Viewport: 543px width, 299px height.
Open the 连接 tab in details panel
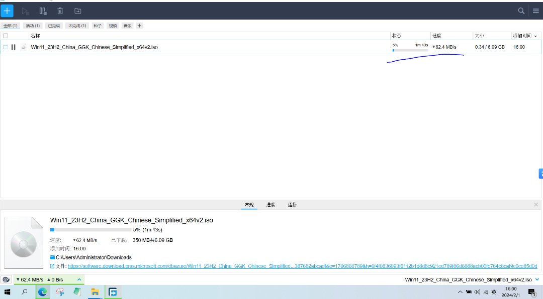click(x=292, y=205)
